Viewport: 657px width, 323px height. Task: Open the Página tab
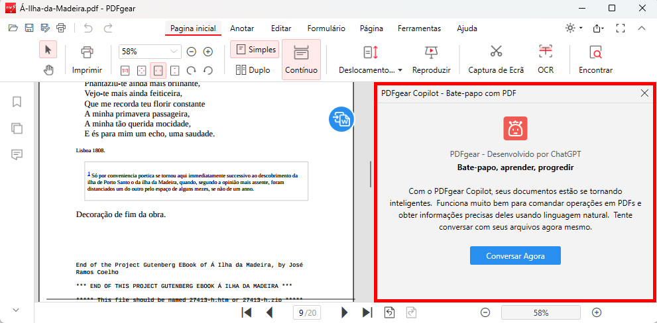pos(372,28)
